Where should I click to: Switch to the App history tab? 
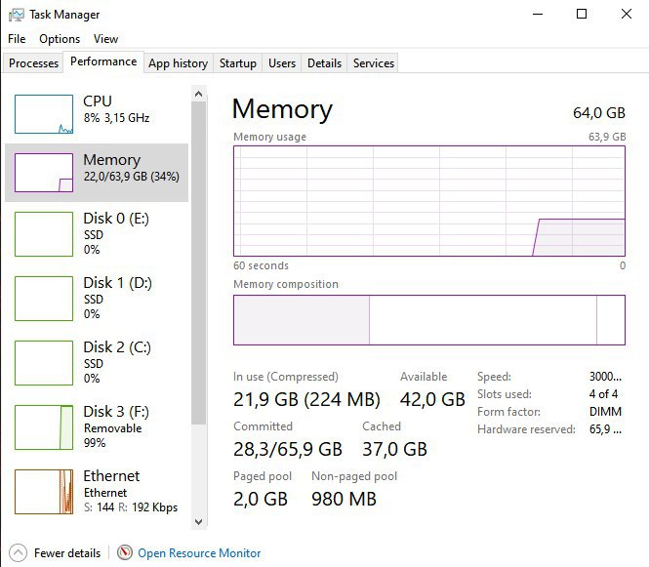pos(178,63)
